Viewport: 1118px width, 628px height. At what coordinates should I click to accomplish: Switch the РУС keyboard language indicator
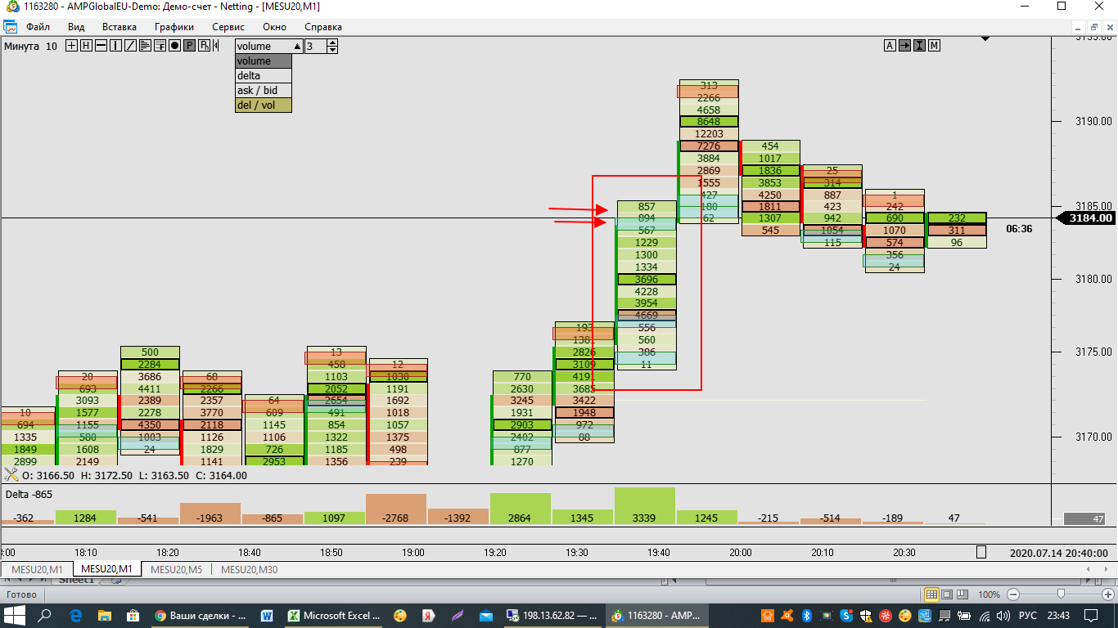point(1029,616)
